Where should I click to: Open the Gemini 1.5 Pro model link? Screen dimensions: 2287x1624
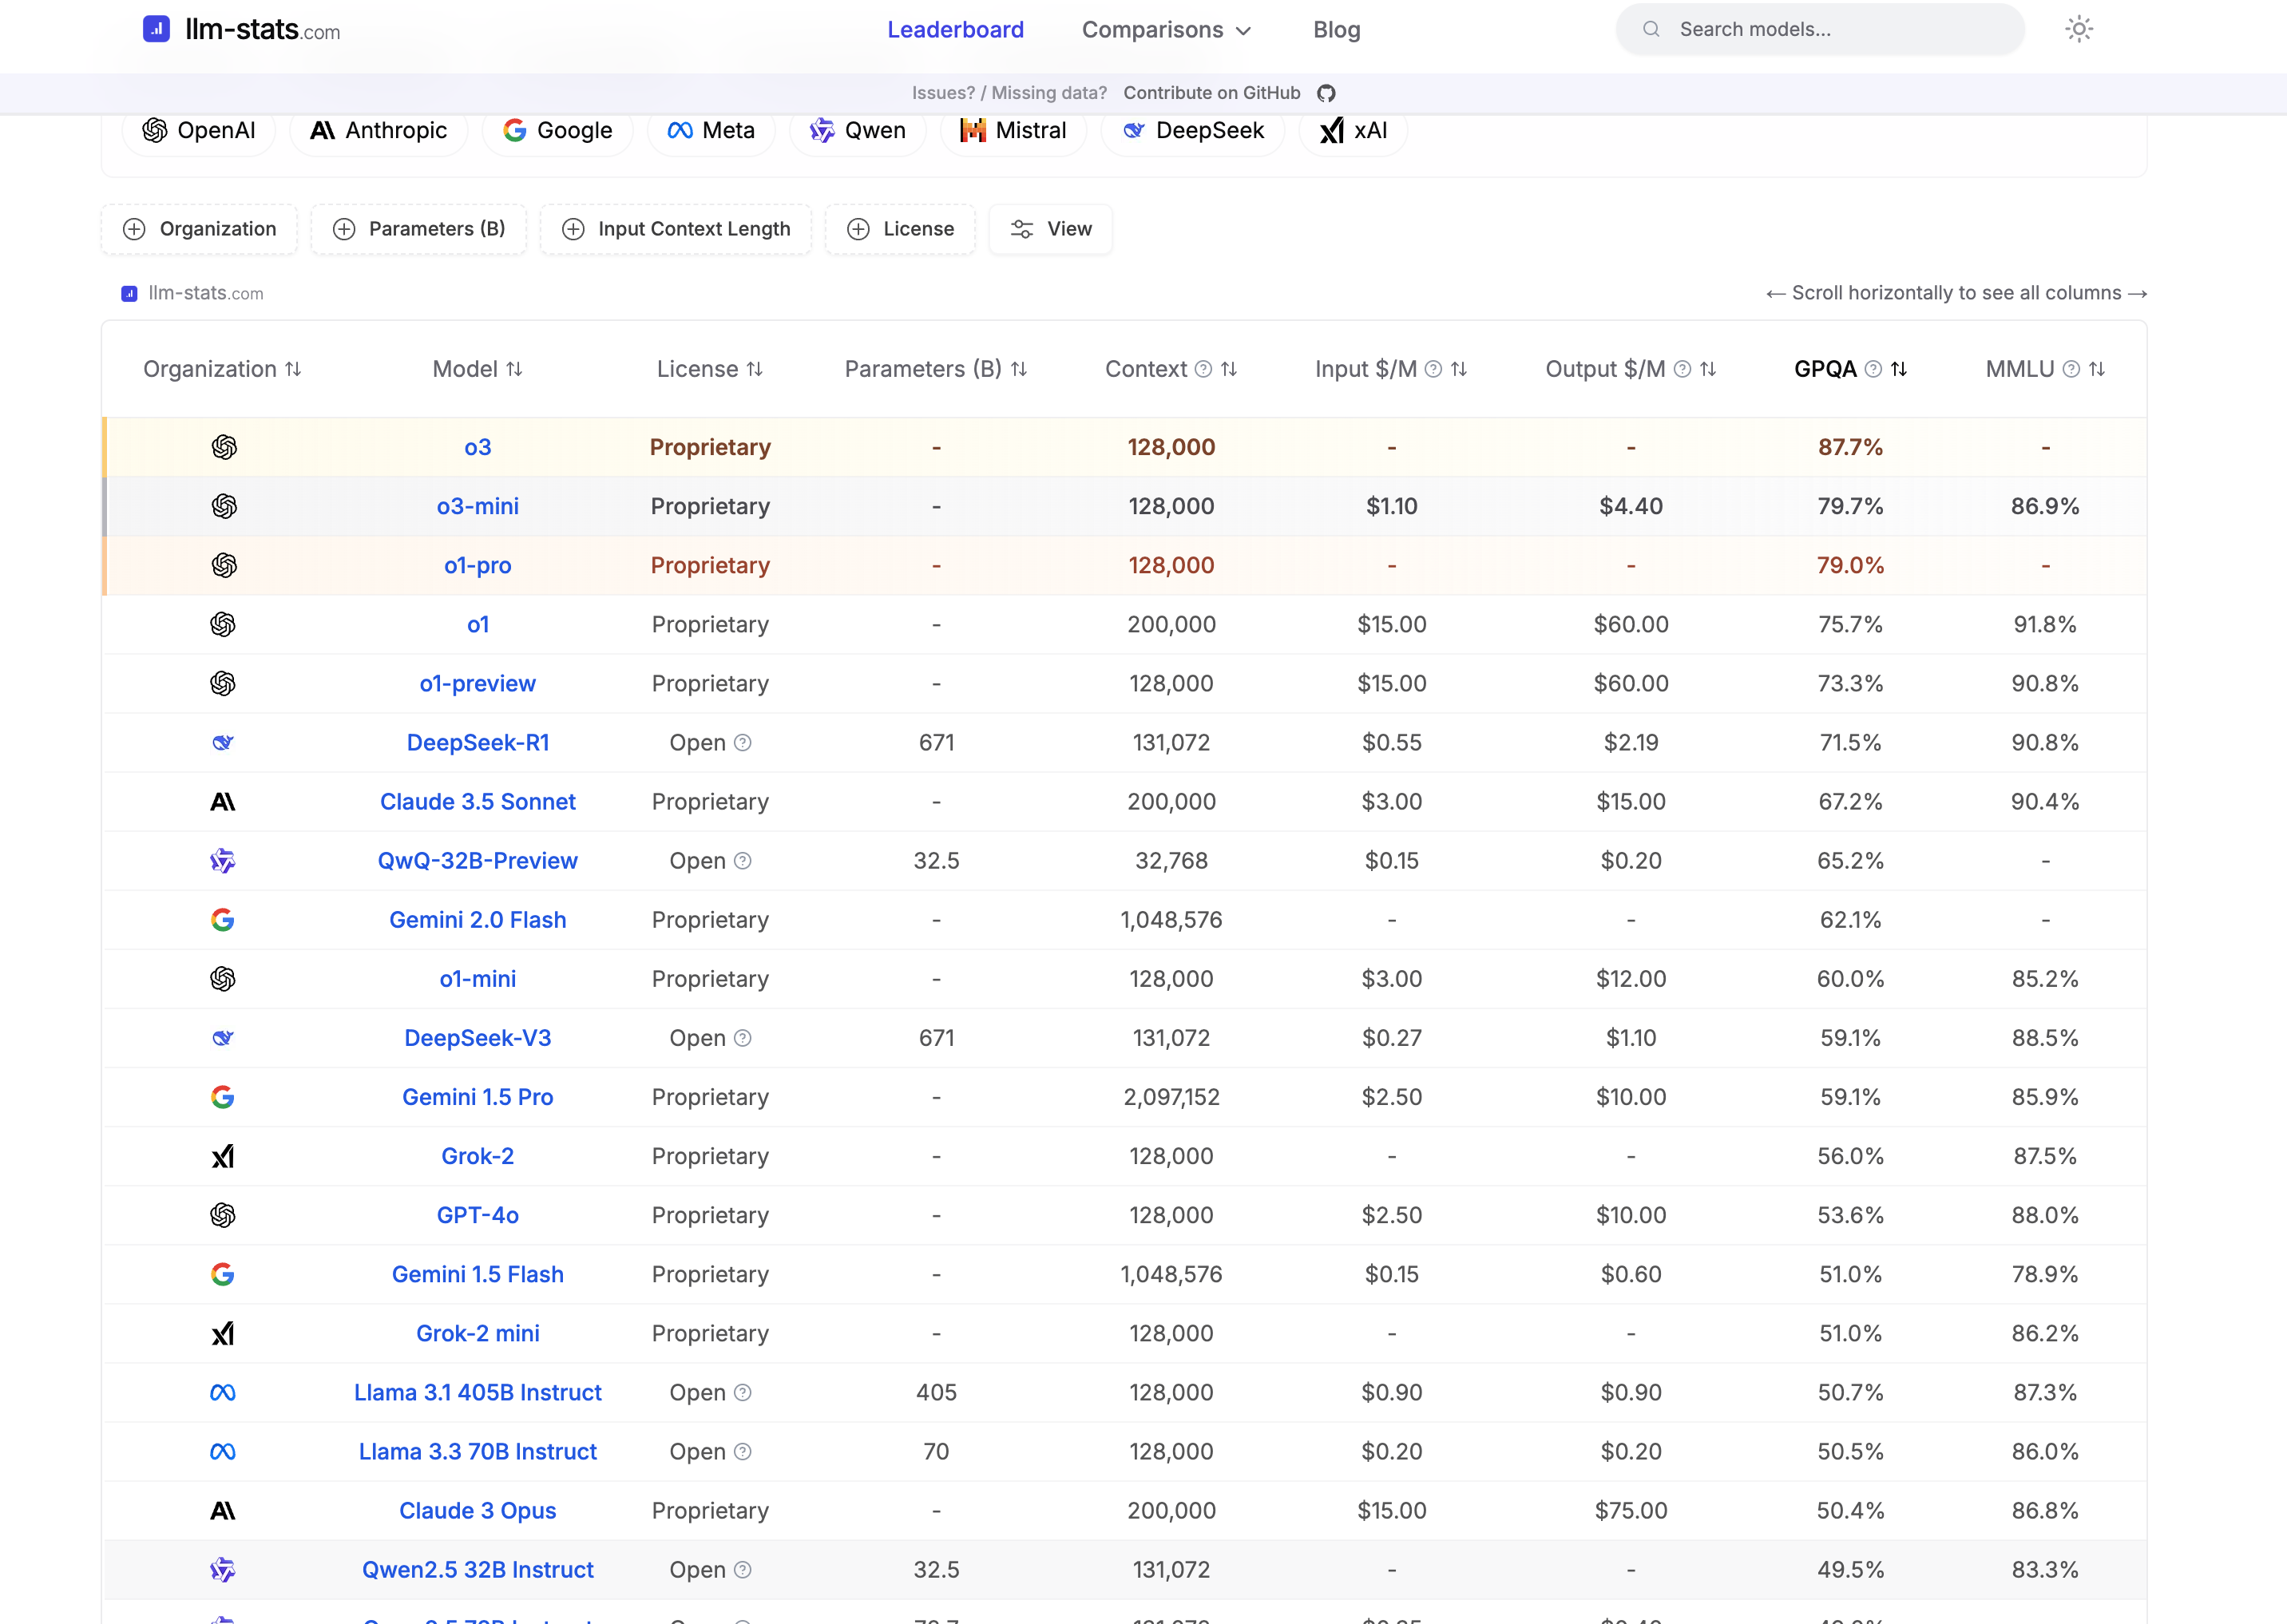click(478, 1097)
